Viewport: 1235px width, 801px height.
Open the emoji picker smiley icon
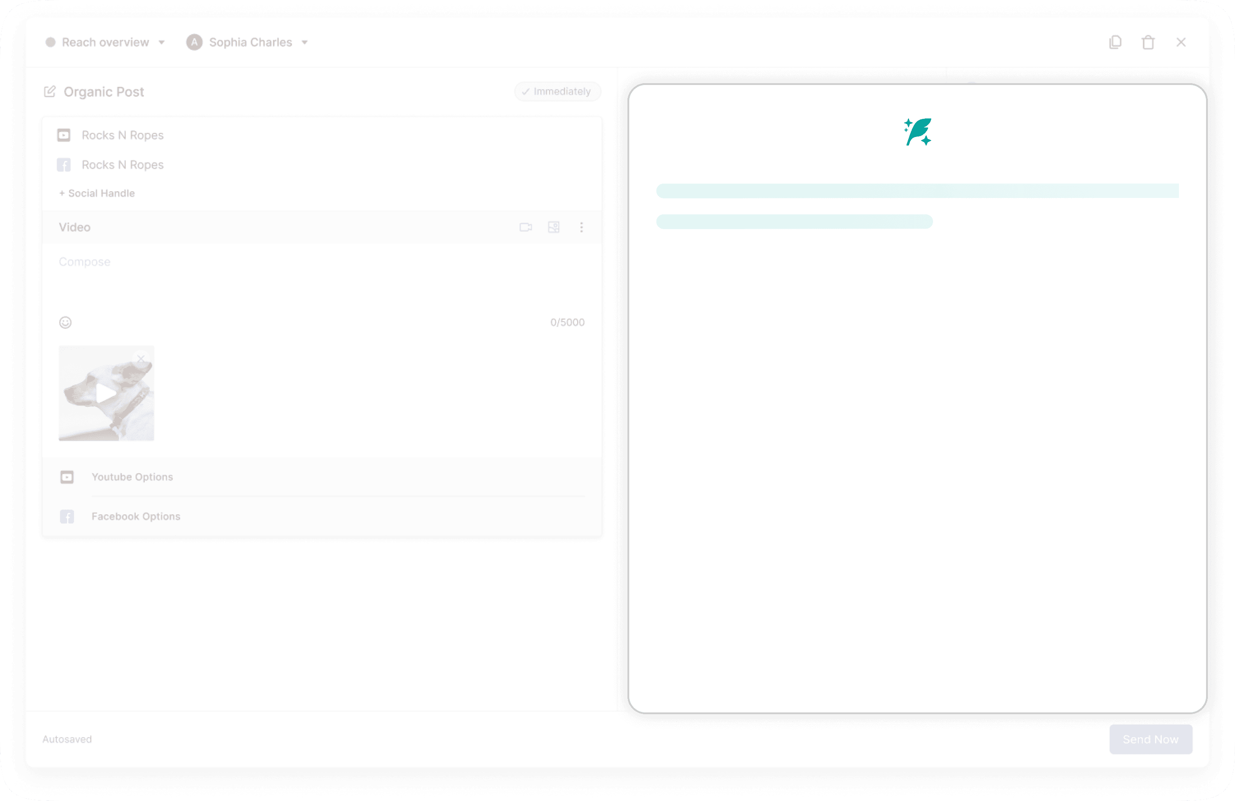click(x=66, y=323)
